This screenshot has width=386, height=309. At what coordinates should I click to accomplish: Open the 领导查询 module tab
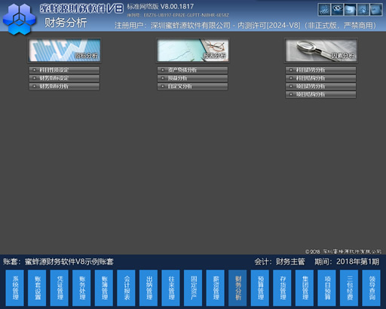371,288
